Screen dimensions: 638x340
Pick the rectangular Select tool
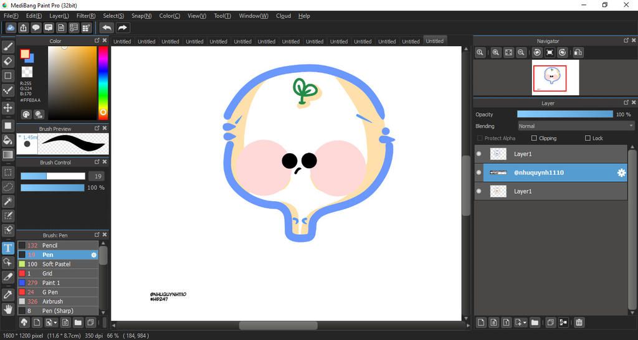8,172
